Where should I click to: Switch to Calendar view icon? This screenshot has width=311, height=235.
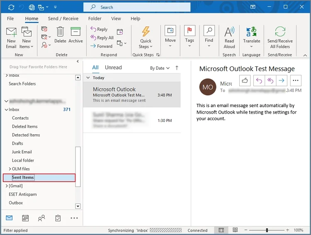[25, 218]
